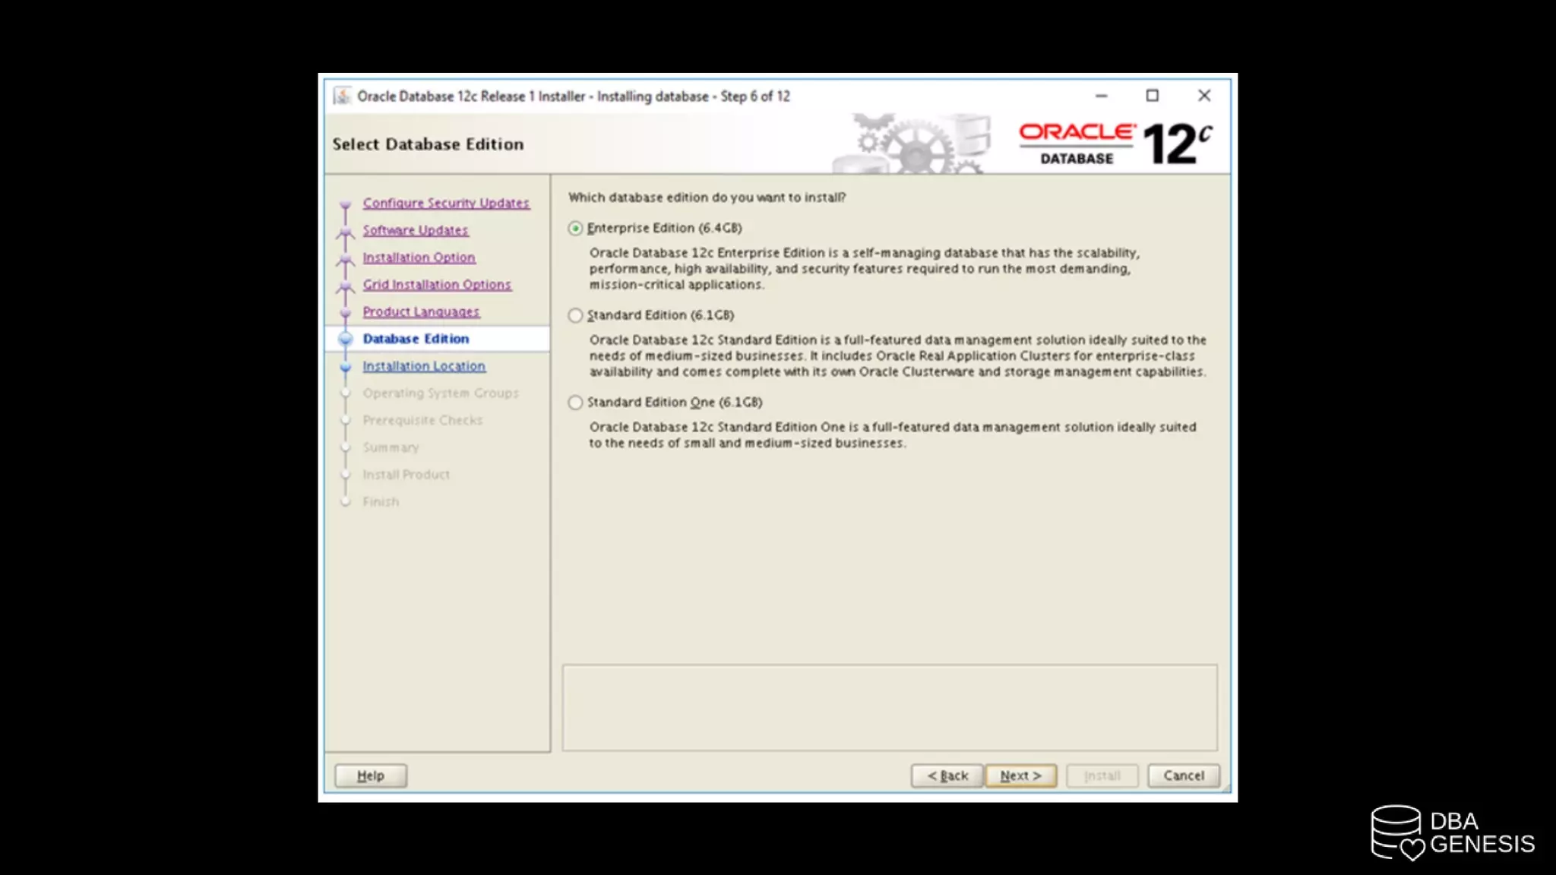1556x875 pixels.
Task: Choose Standard Edition radio option
Action: point(576,315)
